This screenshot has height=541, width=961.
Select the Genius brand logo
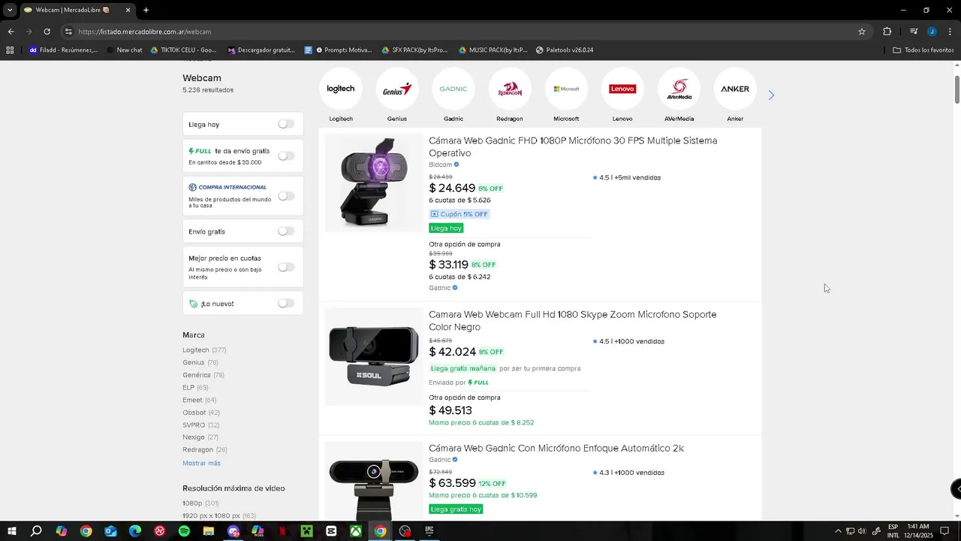click(x=397, y=89)
